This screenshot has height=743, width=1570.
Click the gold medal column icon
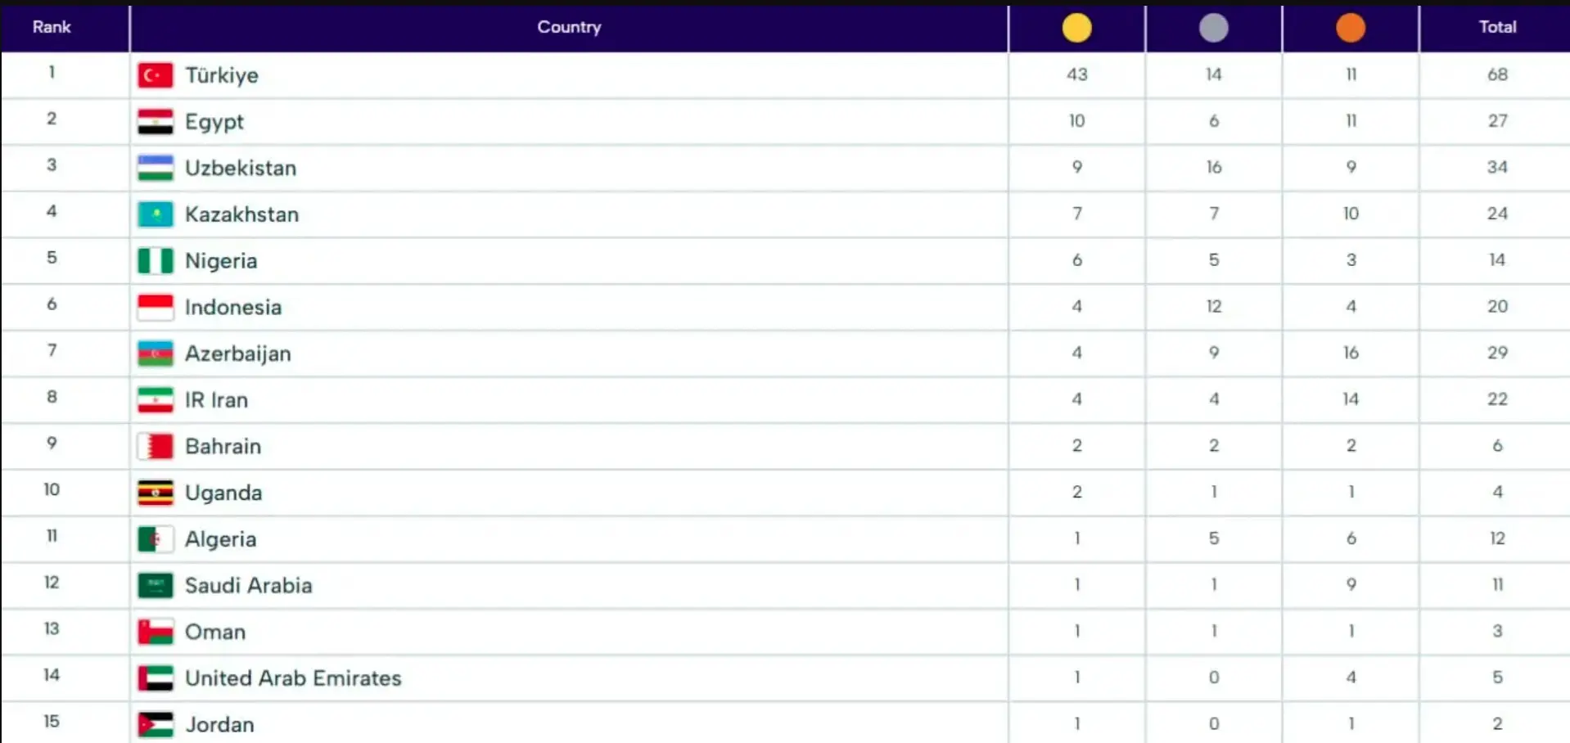tap(1076, 28)
